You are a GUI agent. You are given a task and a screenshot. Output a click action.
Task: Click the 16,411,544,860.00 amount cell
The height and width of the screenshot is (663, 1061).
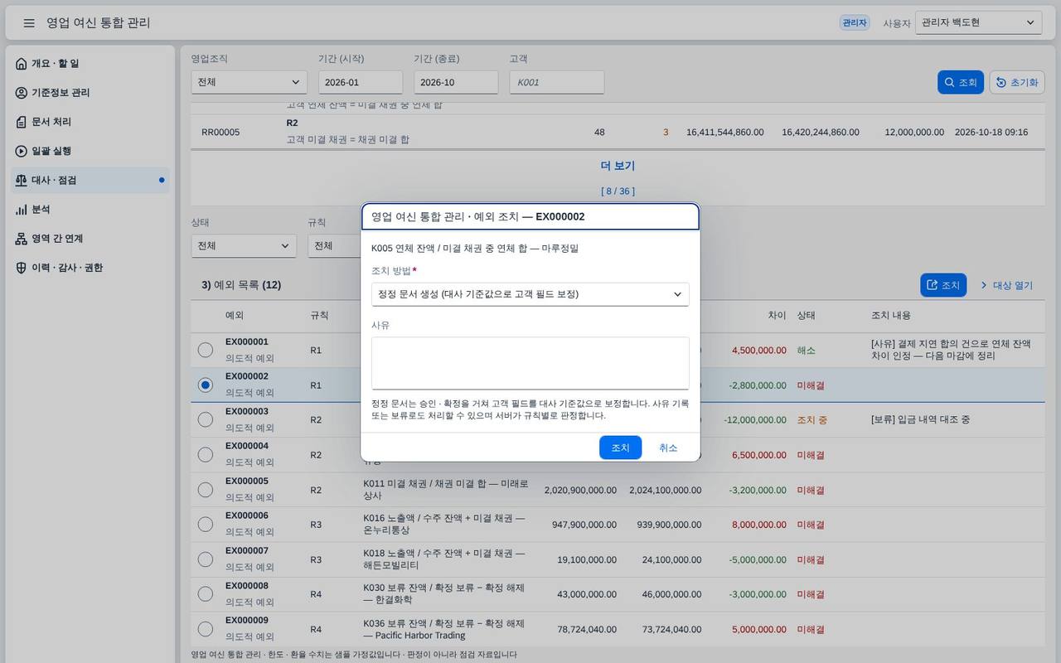725,132
